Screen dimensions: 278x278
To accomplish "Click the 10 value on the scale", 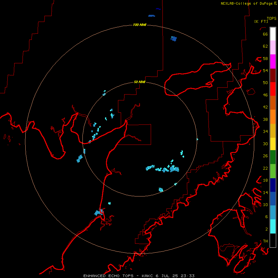I will point(265,204).
